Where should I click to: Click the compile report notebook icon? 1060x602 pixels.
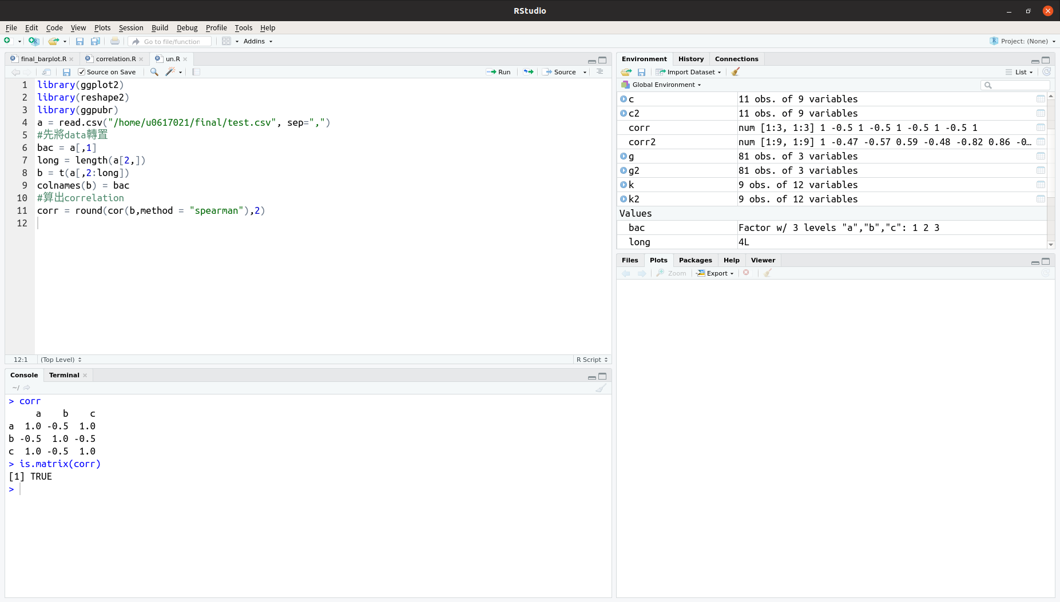[x=196, y=72]
